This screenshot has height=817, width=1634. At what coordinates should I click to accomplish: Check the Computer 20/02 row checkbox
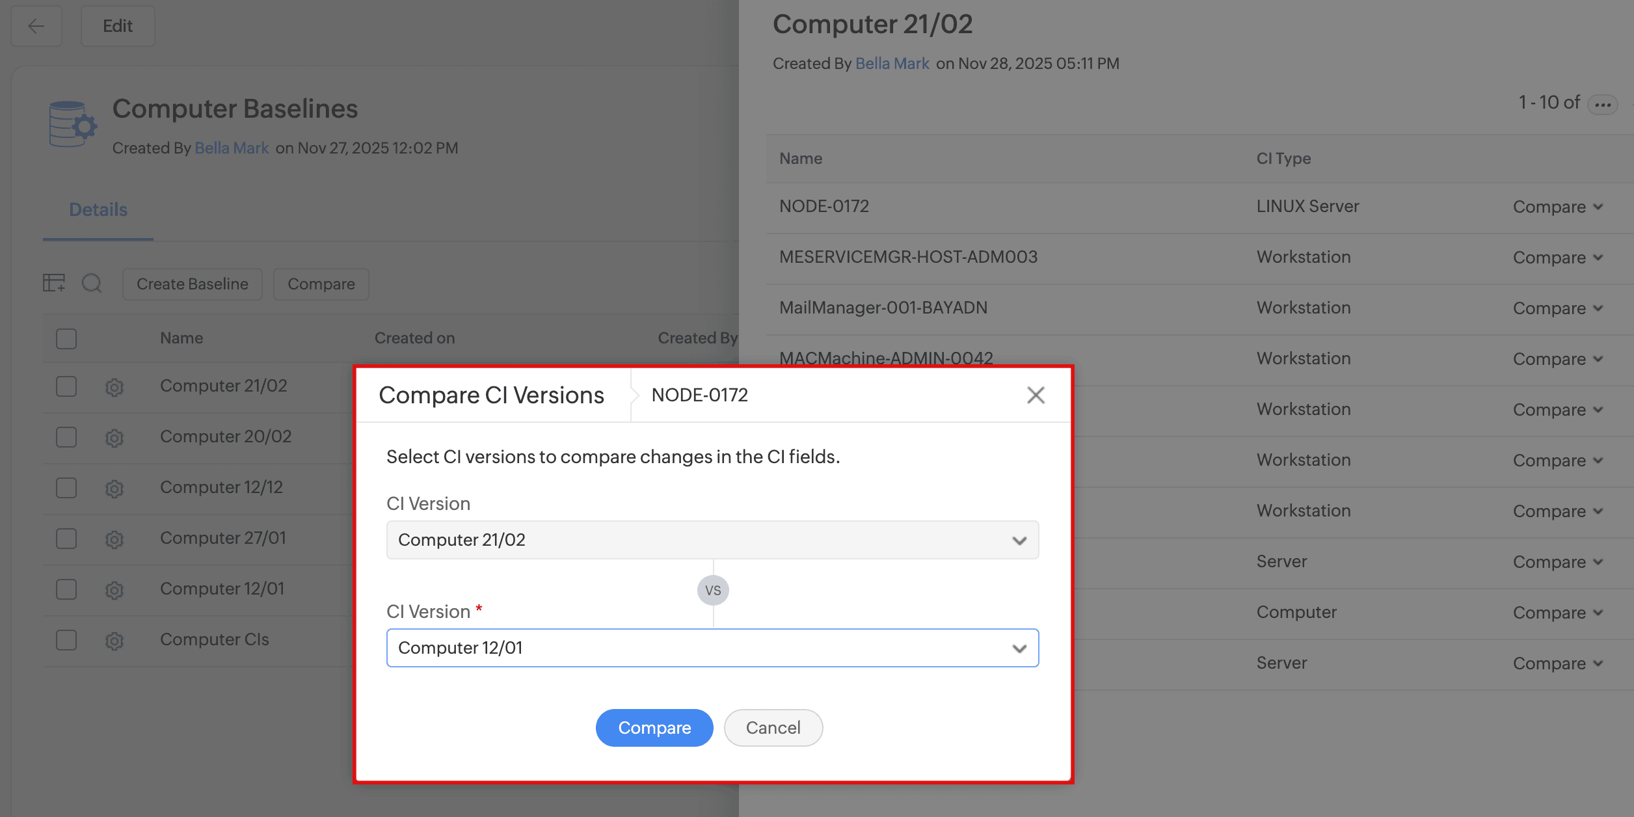[x=66, y=437]
